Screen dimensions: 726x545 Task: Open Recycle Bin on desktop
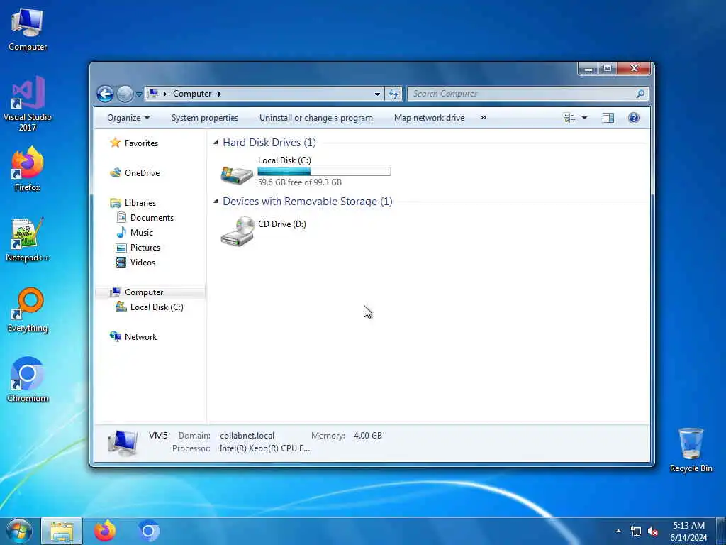tap(691, 450)
